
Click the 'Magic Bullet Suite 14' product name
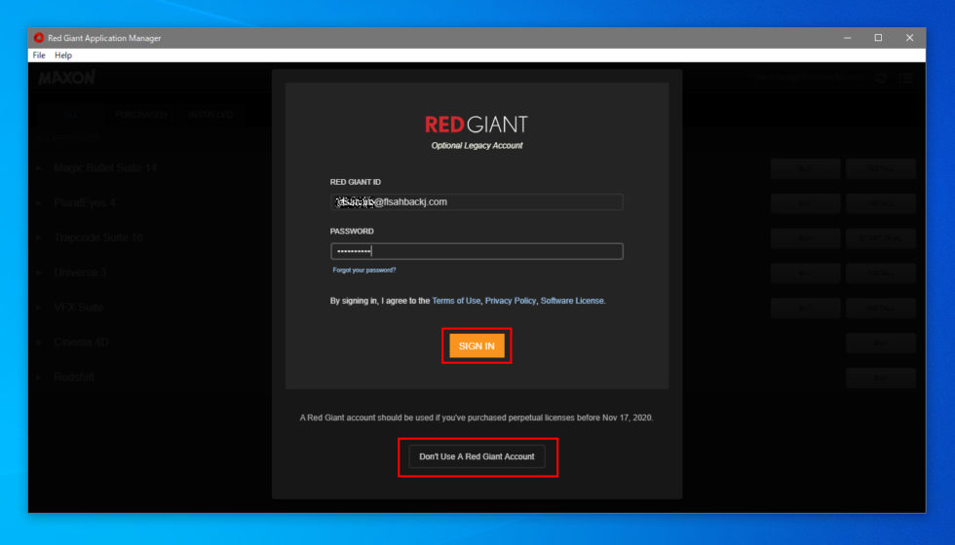coord(105,167)
